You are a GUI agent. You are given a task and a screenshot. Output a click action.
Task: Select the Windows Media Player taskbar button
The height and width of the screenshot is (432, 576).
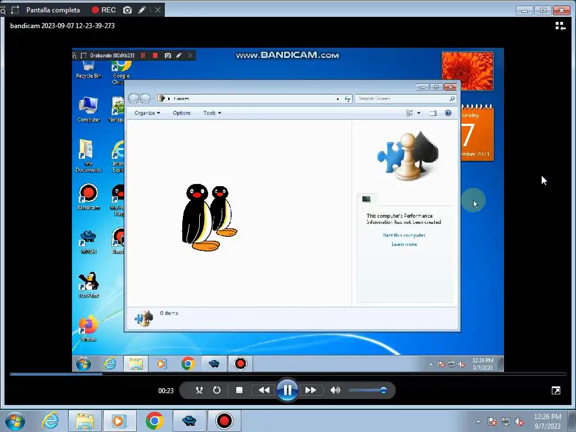(120, 421)
